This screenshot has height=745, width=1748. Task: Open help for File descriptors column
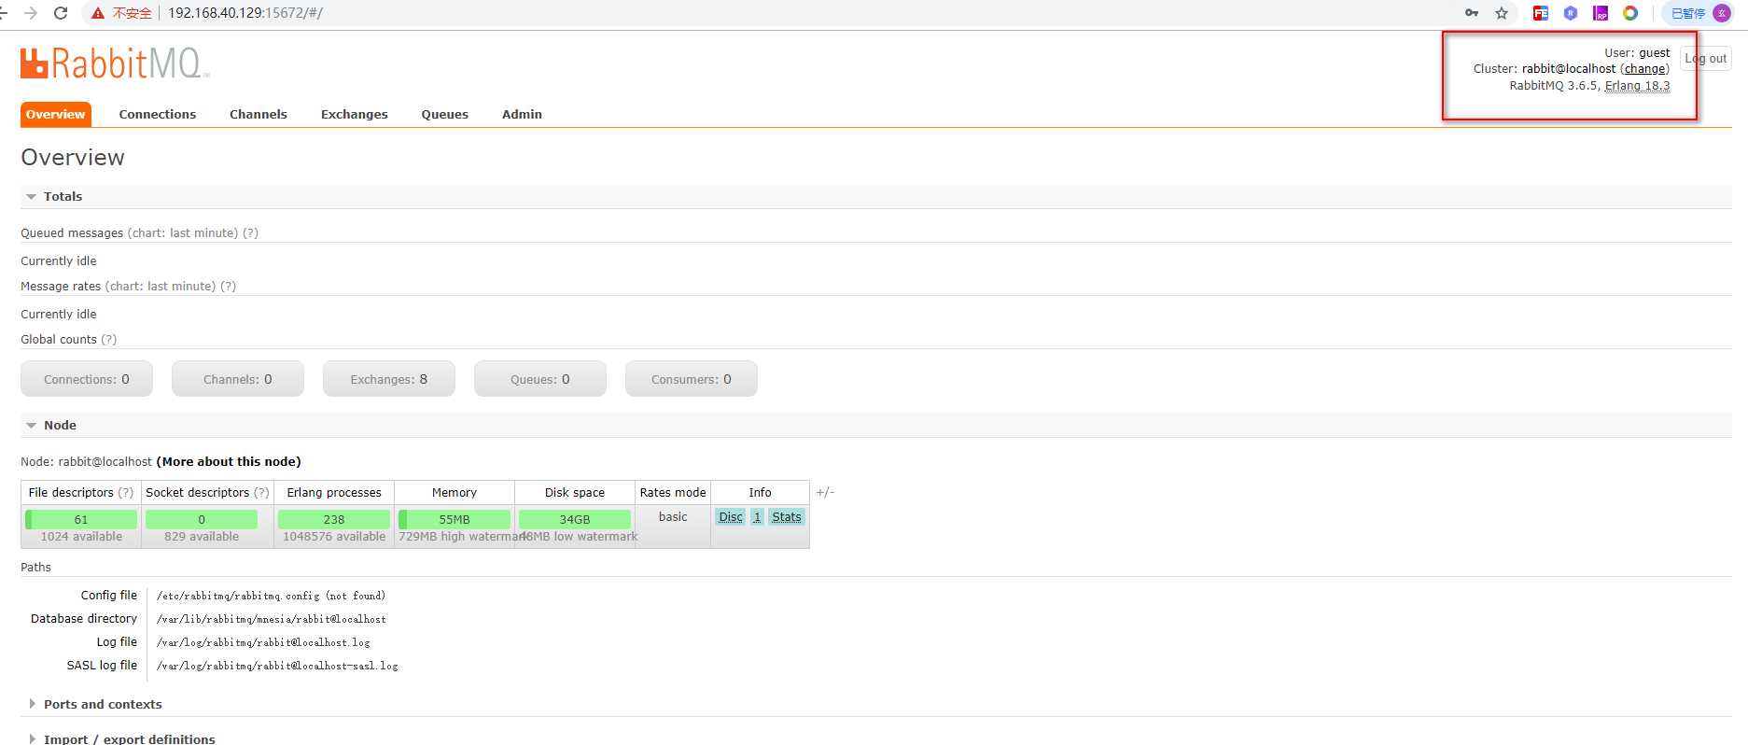126,493
